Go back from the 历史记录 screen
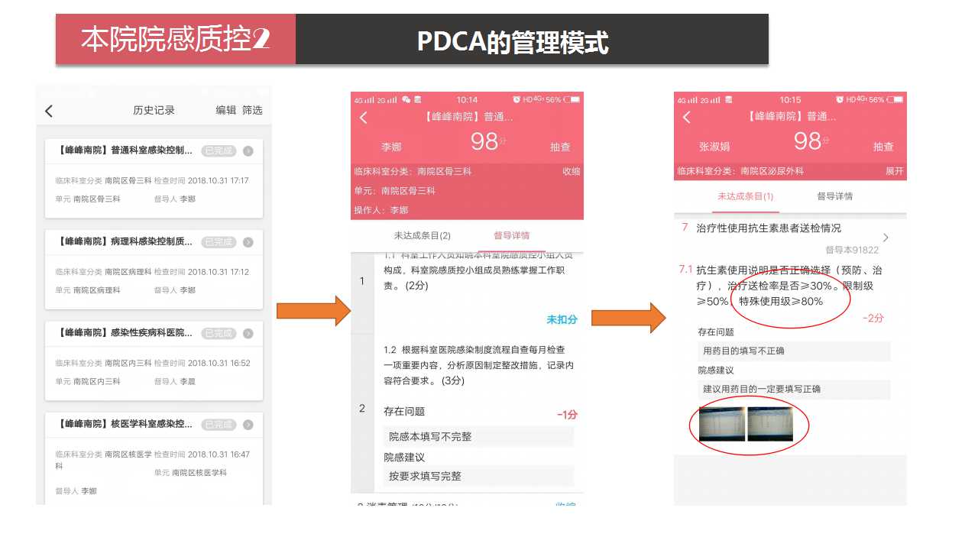This screenshot has width=978, height=550. tap(49, 111)
